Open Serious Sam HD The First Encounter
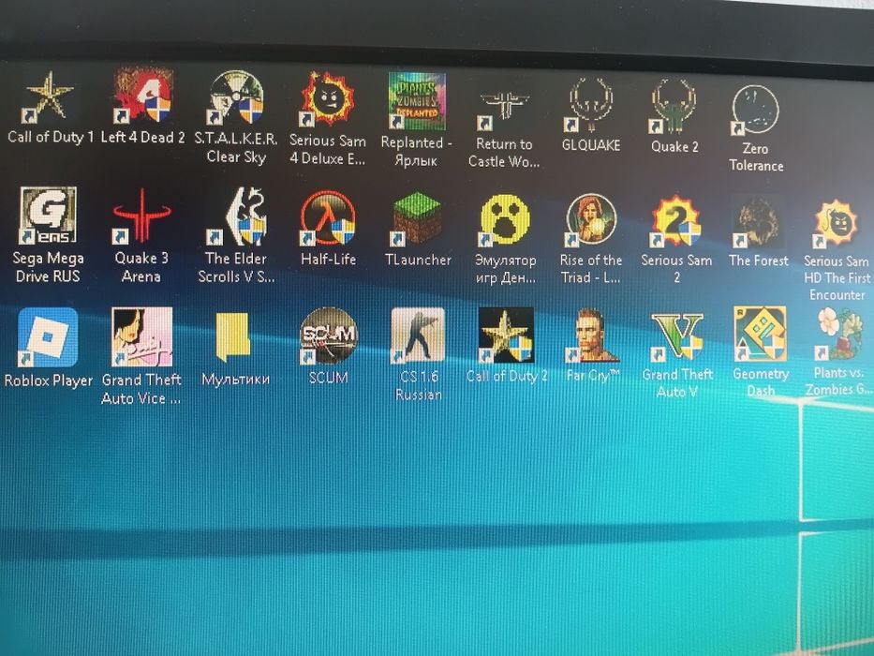 837,224
